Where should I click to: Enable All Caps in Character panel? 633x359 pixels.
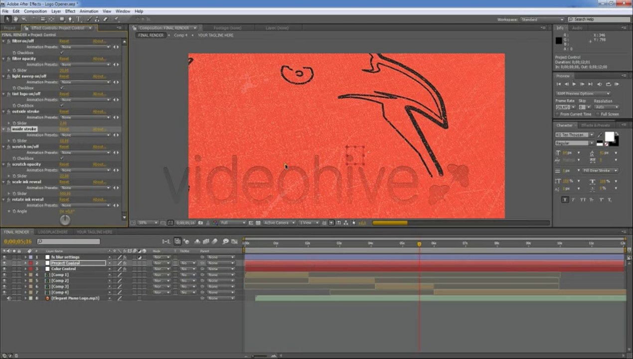[584, 199]
